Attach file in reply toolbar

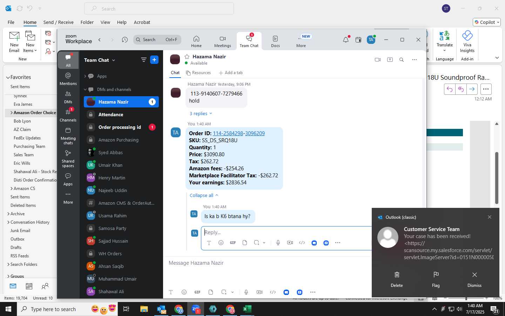click(x=245, y=243)
